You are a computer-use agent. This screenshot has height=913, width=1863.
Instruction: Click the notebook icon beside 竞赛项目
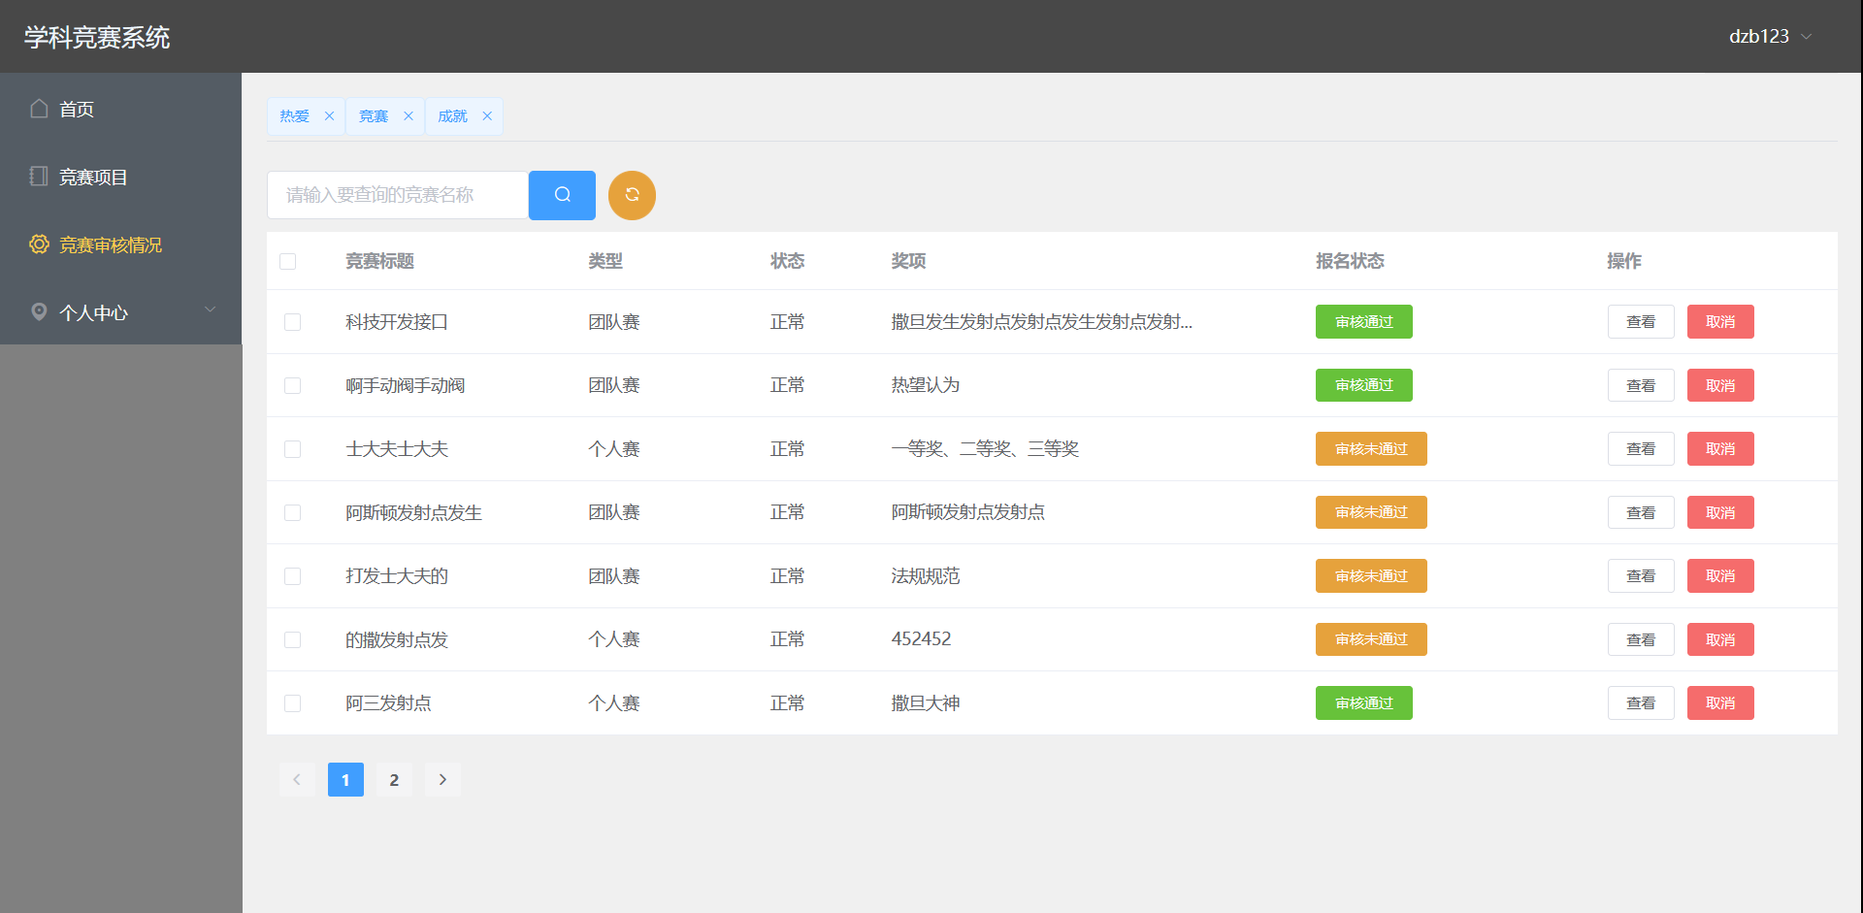[39, 177]
